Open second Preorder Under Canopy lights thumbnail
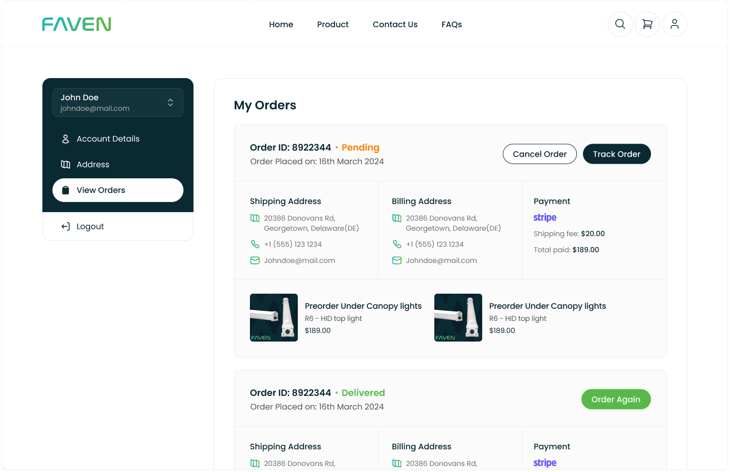The image size is (730, 472). coord(458,318)
